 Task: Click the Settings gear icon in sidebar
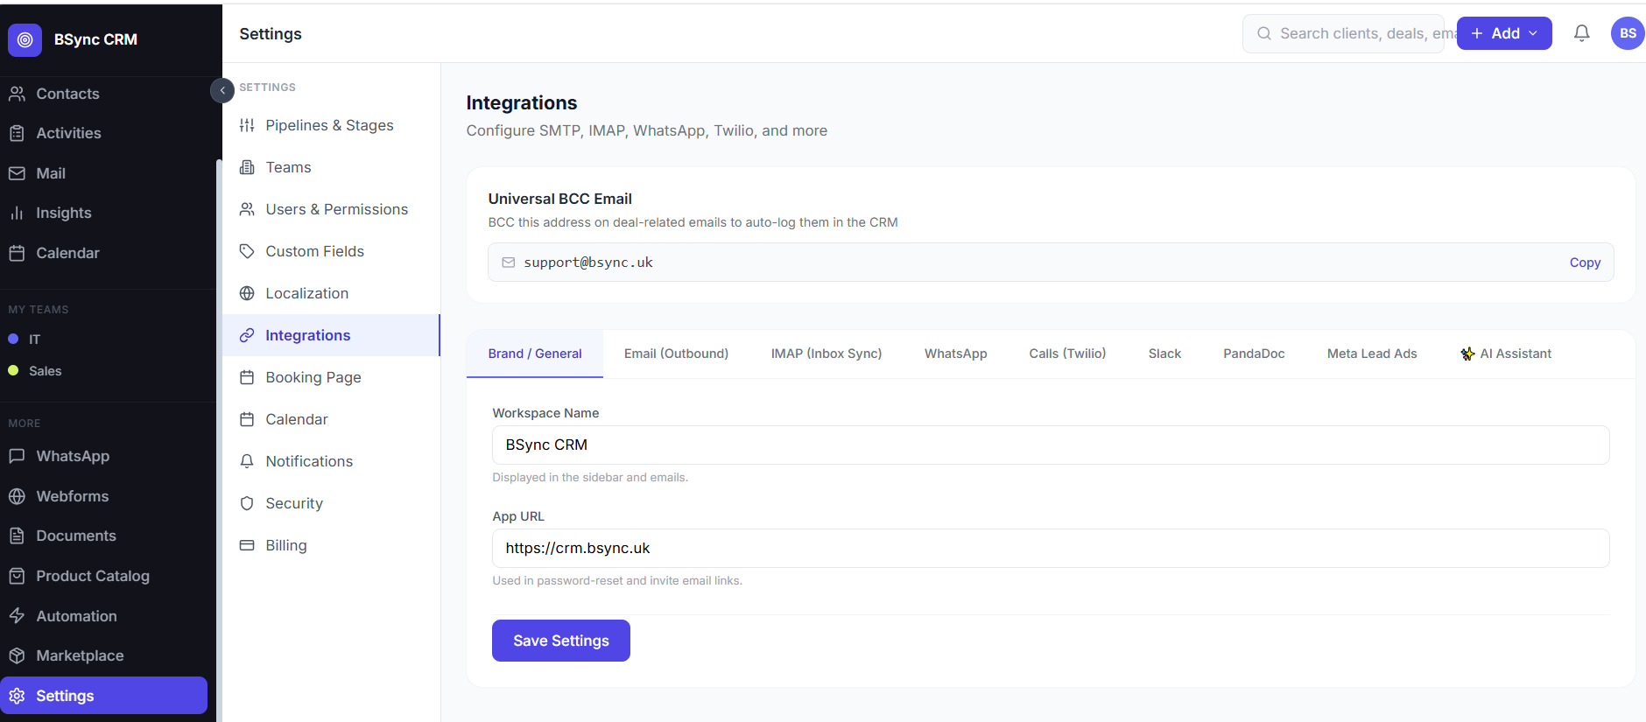[17, 696]
